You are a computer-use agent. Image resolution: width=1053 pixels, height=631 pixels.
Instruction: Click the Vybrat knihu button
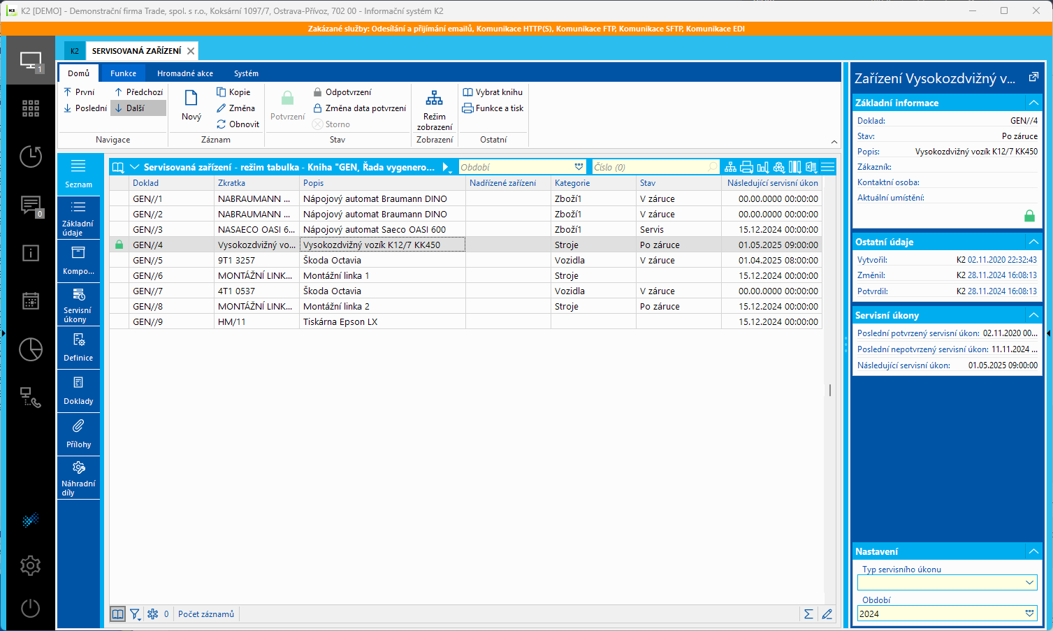pyautogui.click(x=493, y=92)
